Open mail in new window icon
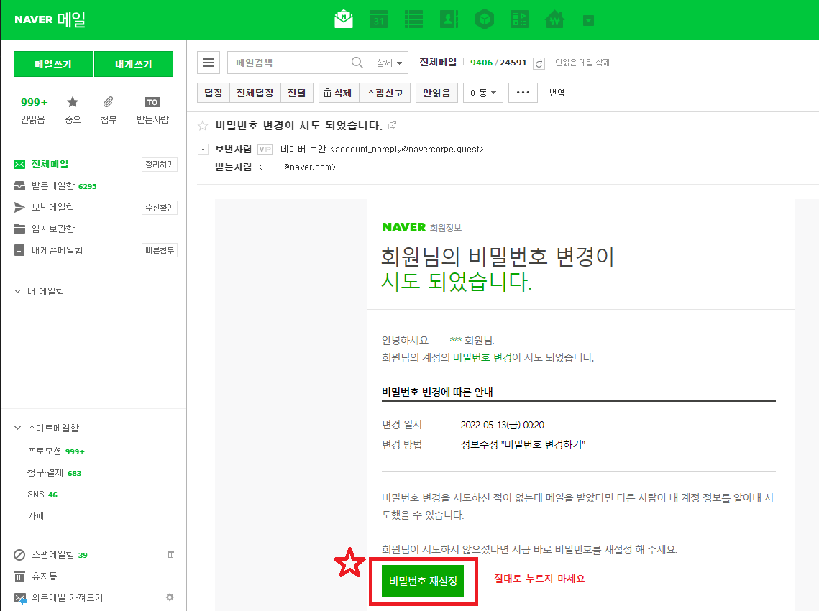The image size is (819, 611). coord(393,125)
